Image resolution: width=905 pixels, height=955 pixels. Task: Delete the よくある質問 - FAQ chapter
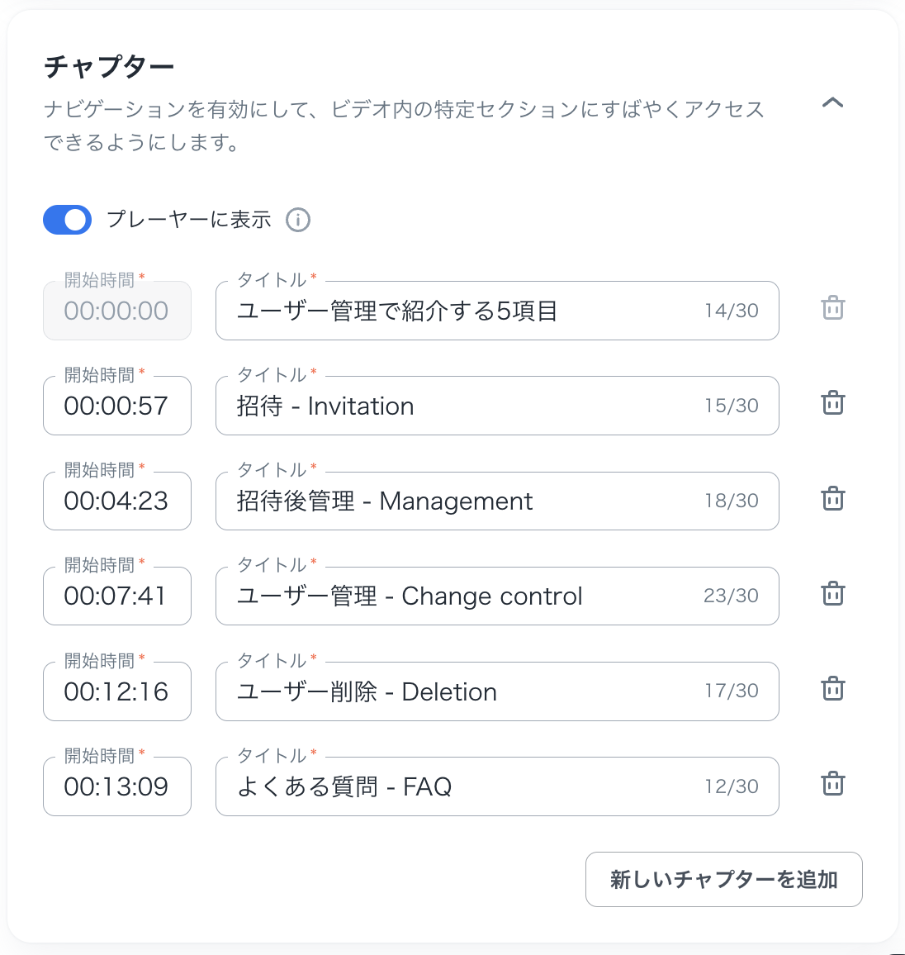832,784
